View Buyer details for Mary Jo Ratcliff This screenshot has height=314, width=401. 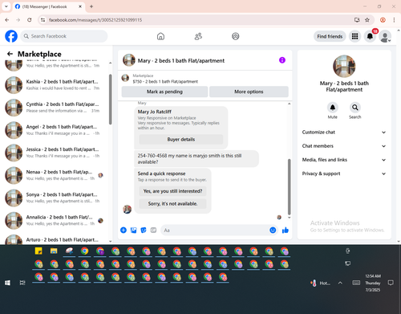click(181, 139)
